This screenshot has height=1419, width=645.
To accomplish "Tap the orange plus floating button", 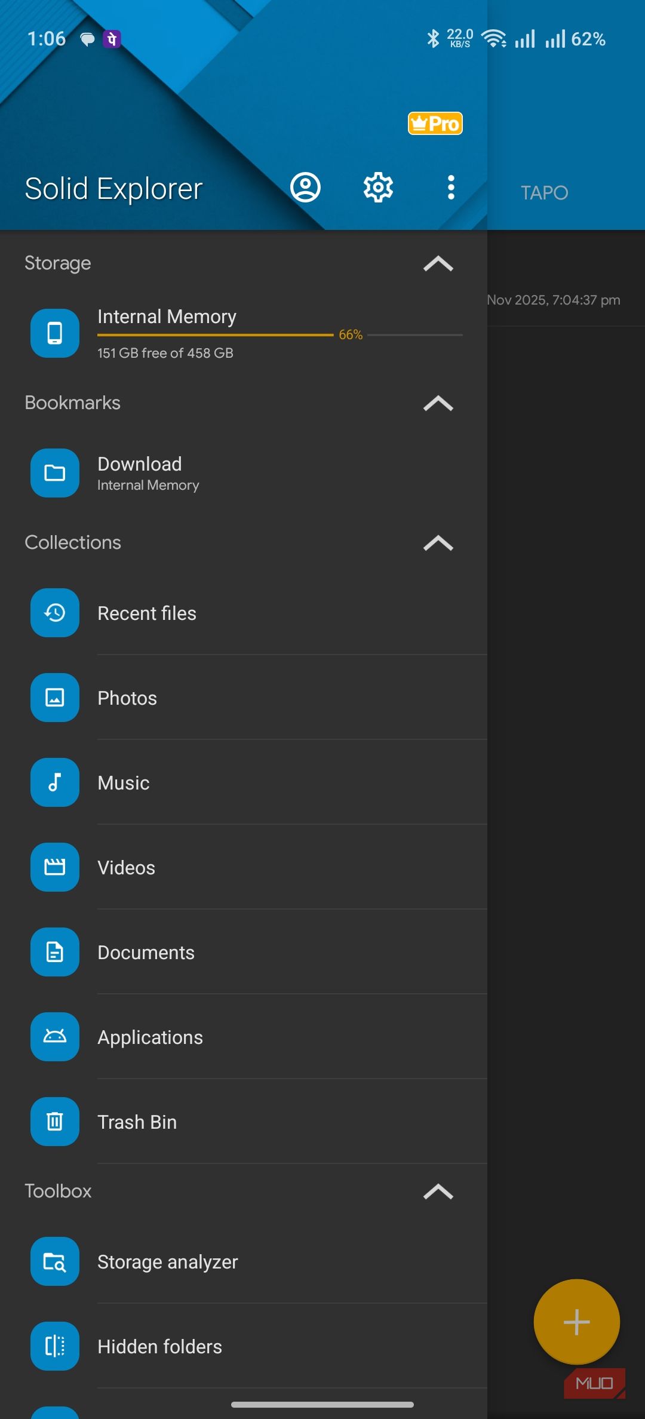I will [576, 1322].
